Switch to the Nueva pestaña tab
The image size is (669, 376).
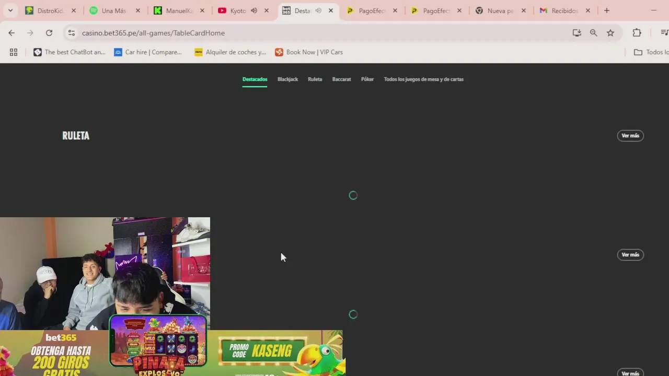tap(500, 10)
